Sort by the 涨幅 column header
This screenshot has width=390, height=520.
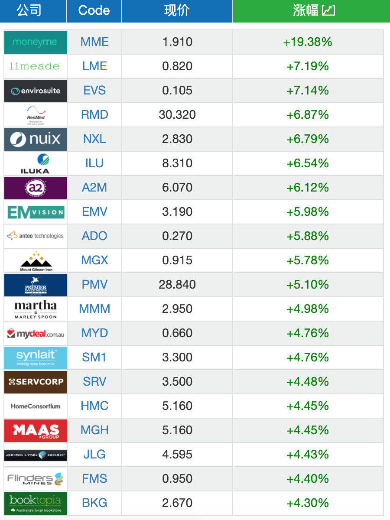pyautogui.click(x=306, y=11)
